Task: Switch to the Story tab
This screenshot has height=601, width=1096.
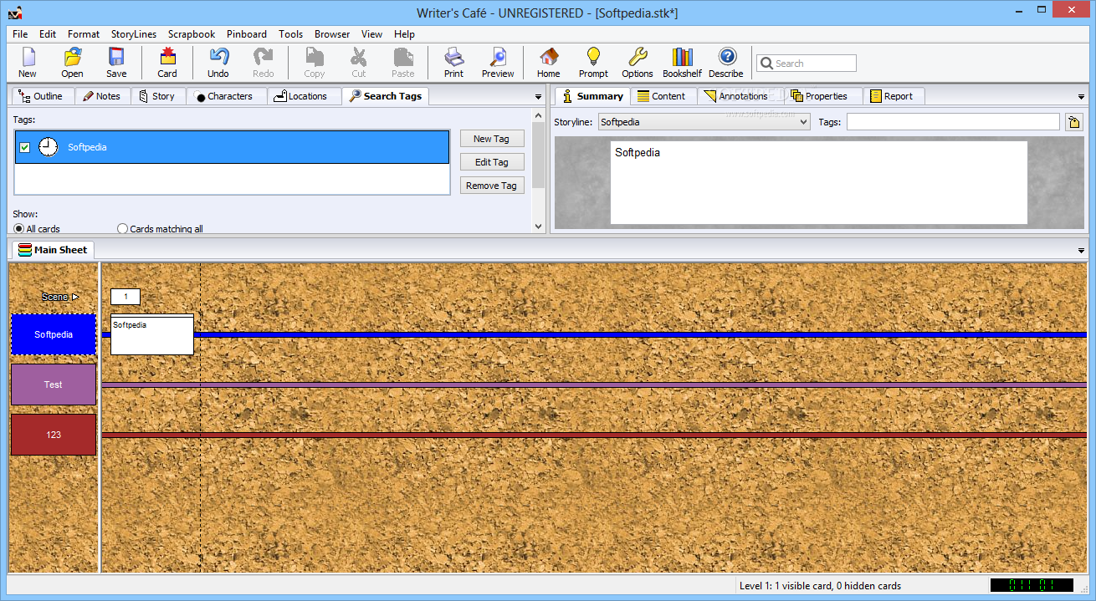Action: [x=156, y=96]
